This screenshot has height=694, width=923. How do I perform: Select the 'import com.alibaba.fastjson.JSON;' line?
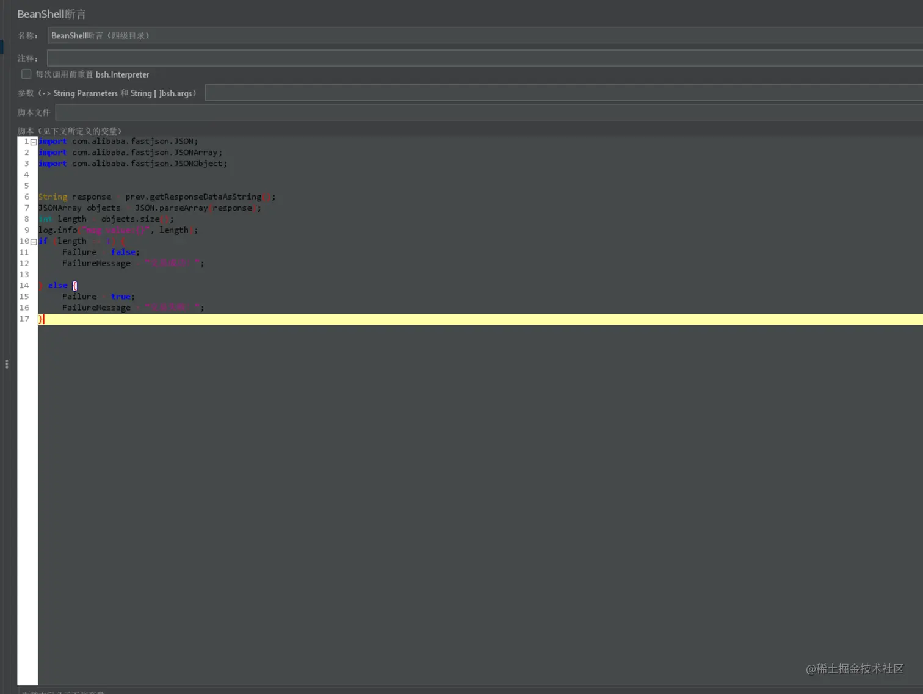[x=118, y=142]
